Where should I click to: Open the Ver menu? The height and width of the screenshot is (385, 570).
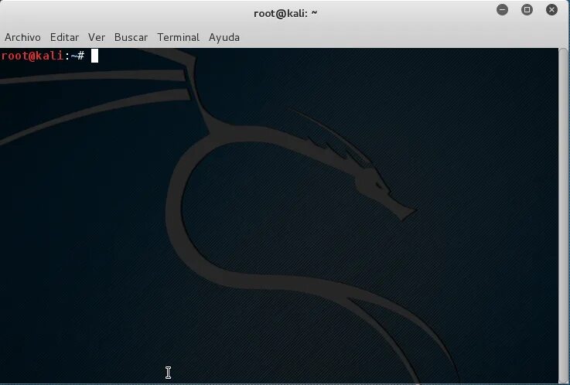(97, 37)
